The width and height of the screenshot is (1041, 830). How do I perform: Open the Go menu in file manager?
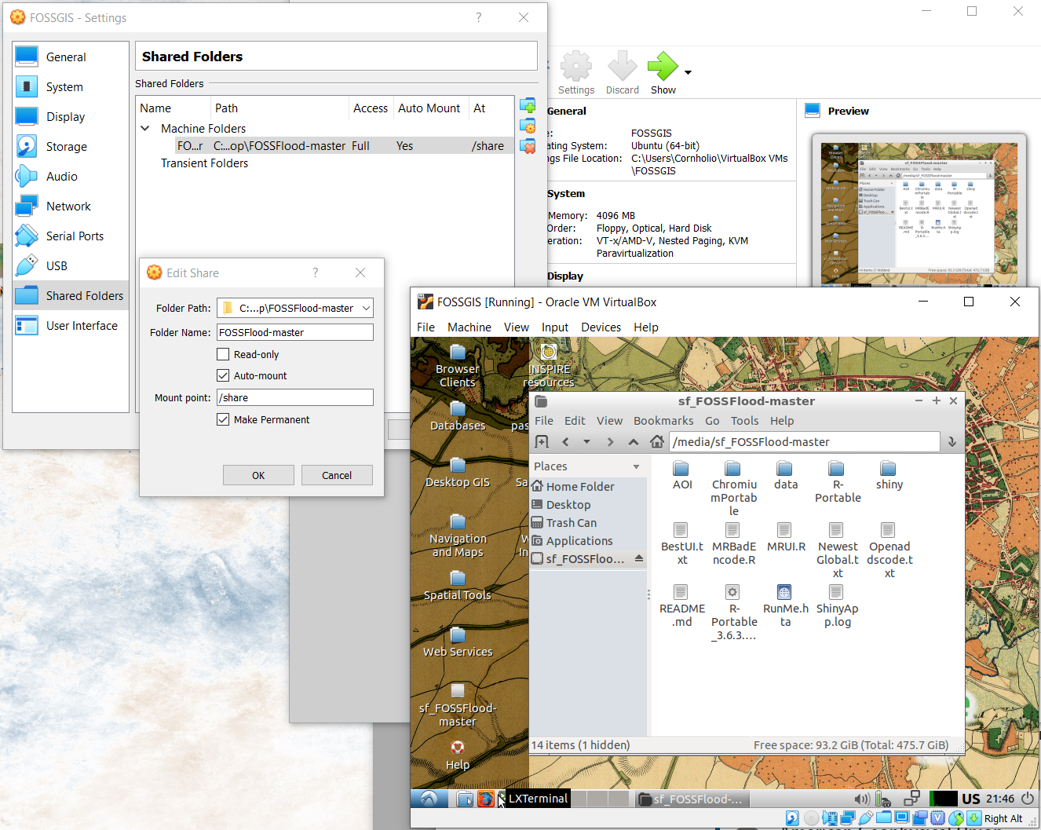pyautogui.click(x=712, y=421)
